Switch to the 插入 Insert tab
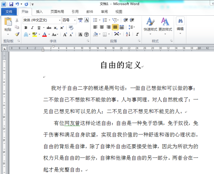Screen dimensions: 214x174 click(39, 12)
